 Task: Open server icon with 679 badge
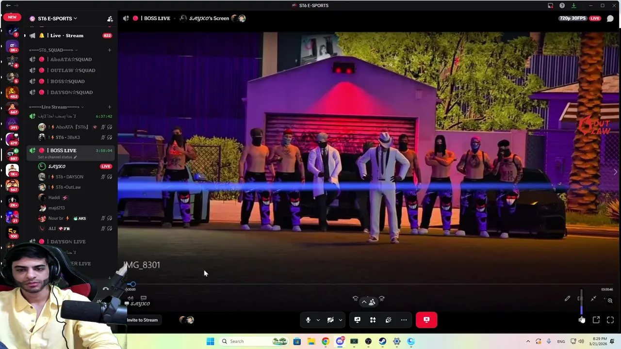(x=12, y=139)
